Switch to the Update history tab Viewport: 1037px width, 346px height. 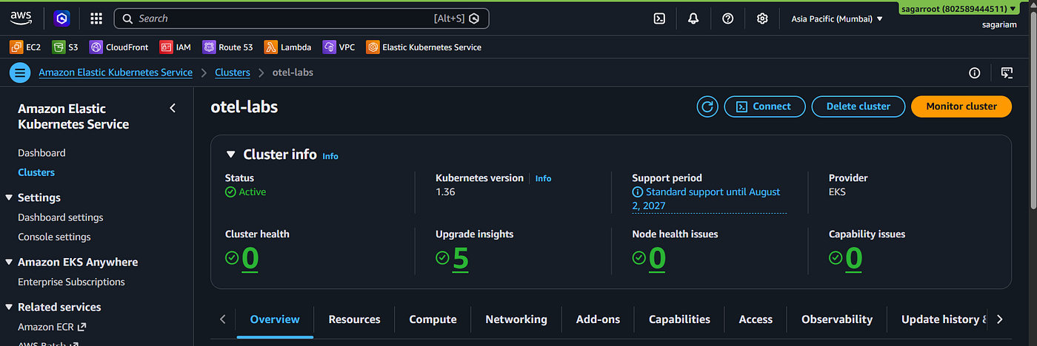(x=944, y=319)
